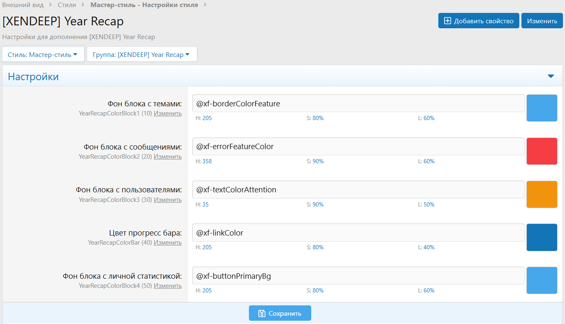This screenshot has height=324, width=565.
Task: Open the Стиль: Мастер-стиль dropdown
Action: pyautogui.click(x=43, y=54)
